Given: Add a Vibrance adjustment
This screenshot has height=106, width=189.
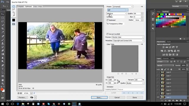Looking at the screenshot, I should (x=177, y=47).
